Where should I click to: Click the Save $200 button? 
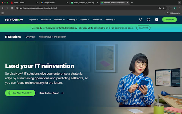[x=143, y=28]
